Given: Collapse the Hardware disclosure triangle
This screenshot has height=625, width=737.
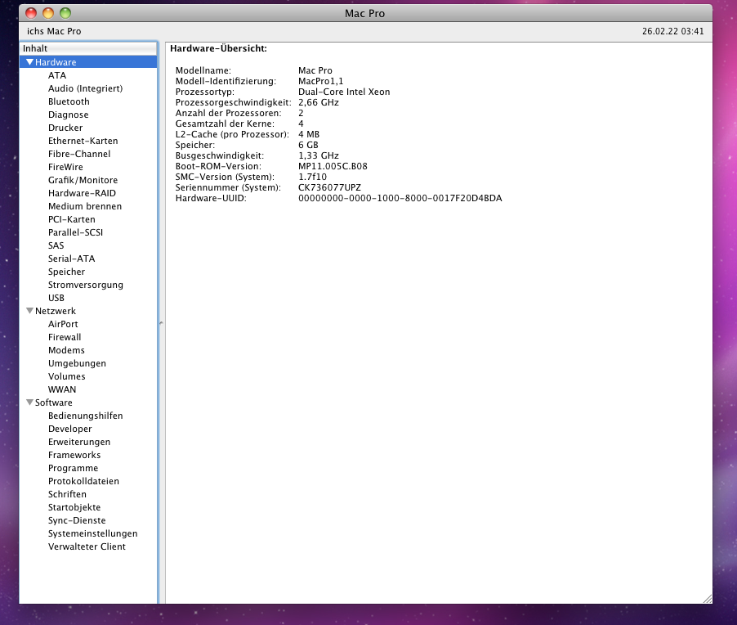Looking at the screenshot, I should pyautogui.click(x=30, y=62).
